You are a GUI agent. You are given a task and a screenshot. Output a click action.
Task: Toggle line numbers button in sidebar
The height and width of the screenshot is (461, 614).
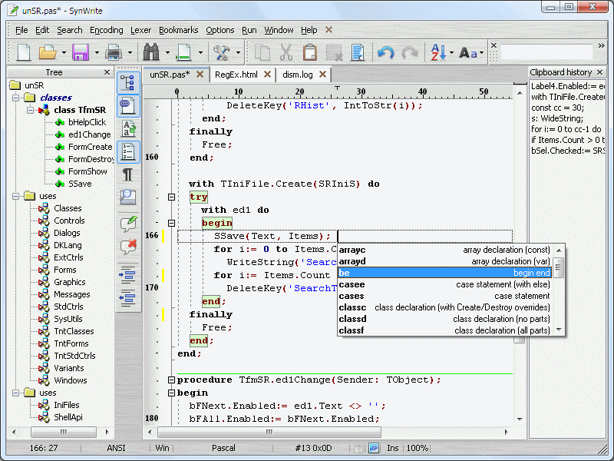(128, 151)
